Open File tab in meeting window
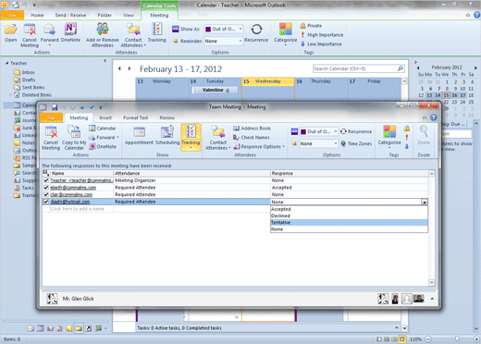This screenshot has height=344, width=481. click(x=51, y=117)
